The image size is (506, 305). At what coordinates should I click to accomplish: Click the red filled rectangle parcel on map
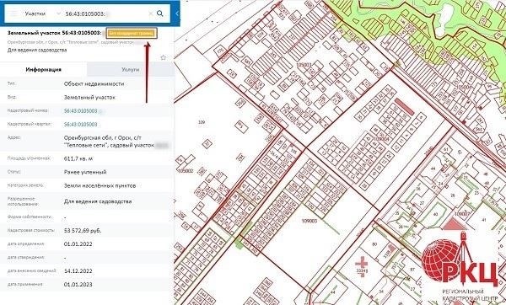[404, 107]
